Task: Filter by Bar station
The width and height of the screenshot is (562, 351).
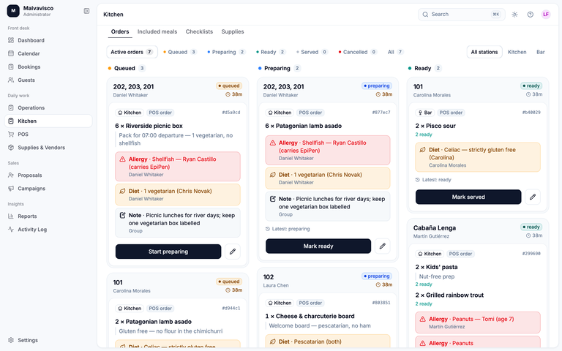Action: pyautogui.click(x=541, y=52)
